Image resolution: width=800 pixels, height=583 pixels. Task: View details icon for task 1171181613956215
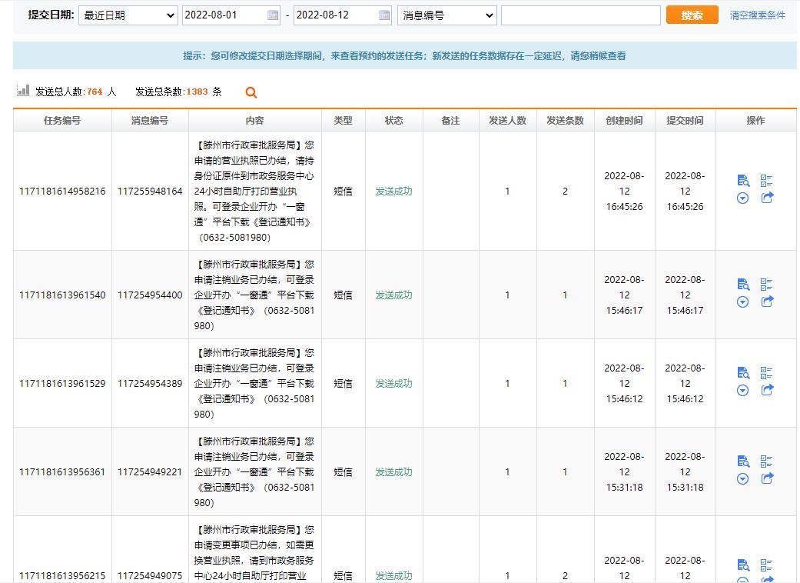point(743,565)
